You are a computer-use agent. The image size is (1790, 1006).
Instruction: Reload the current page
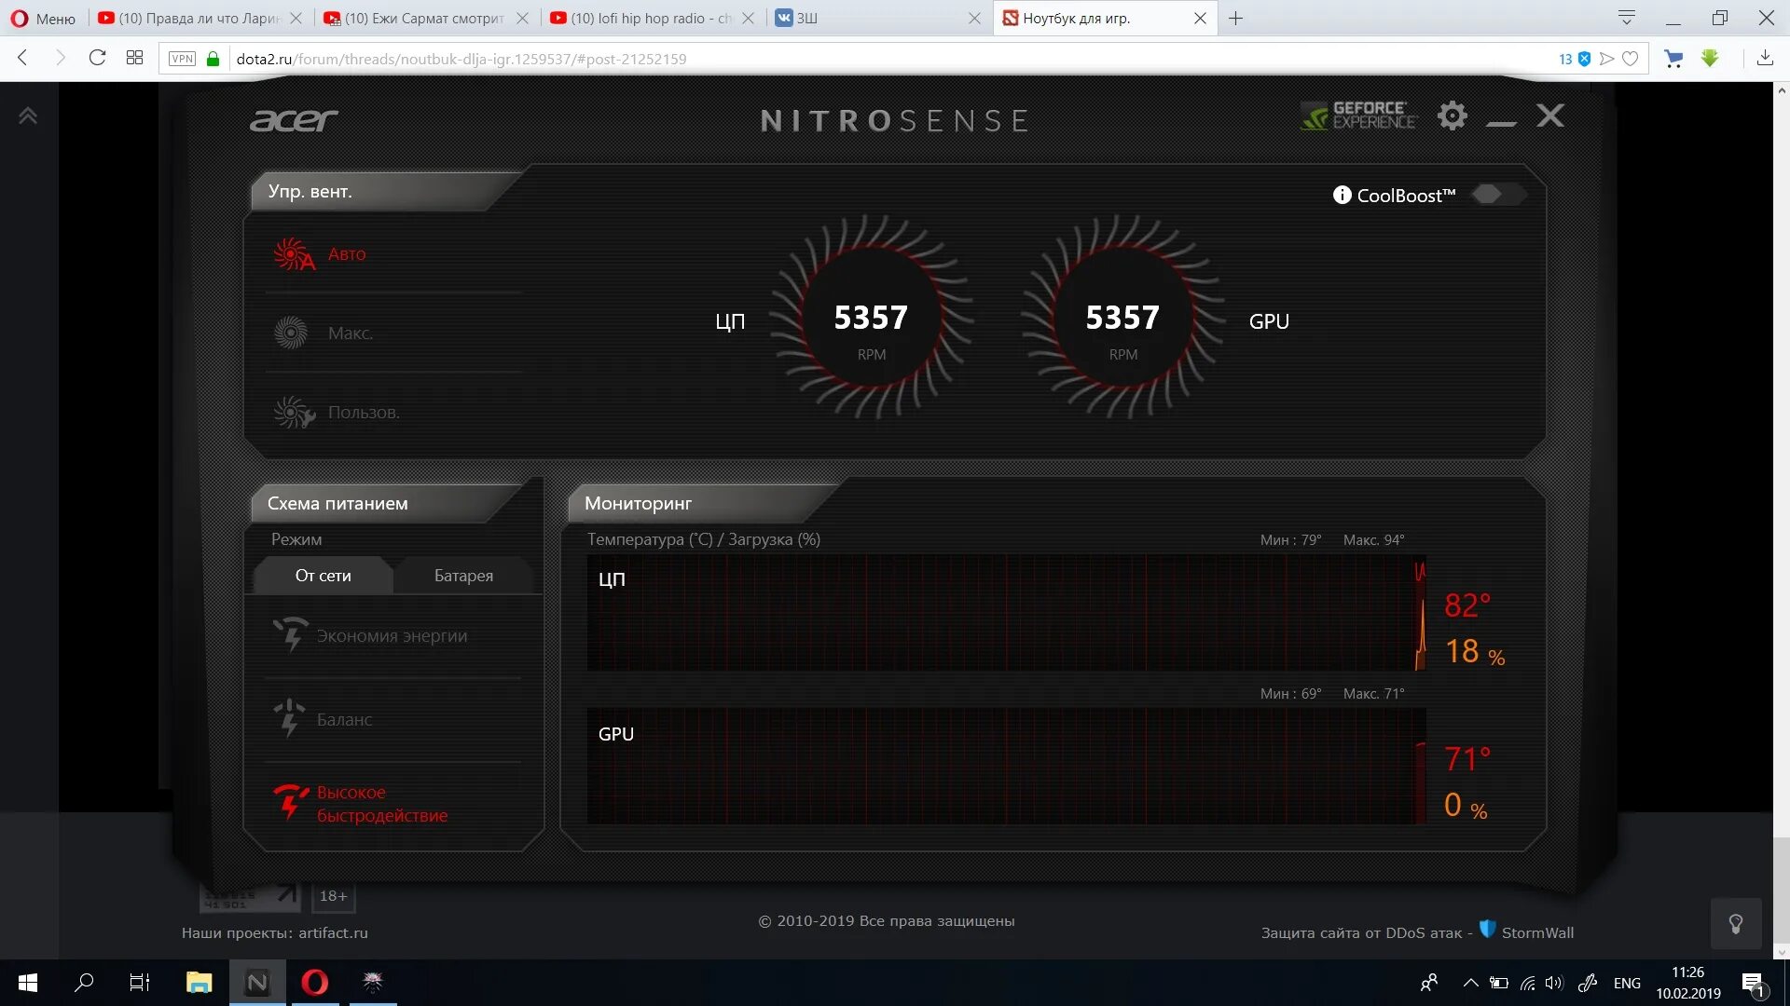97,58
